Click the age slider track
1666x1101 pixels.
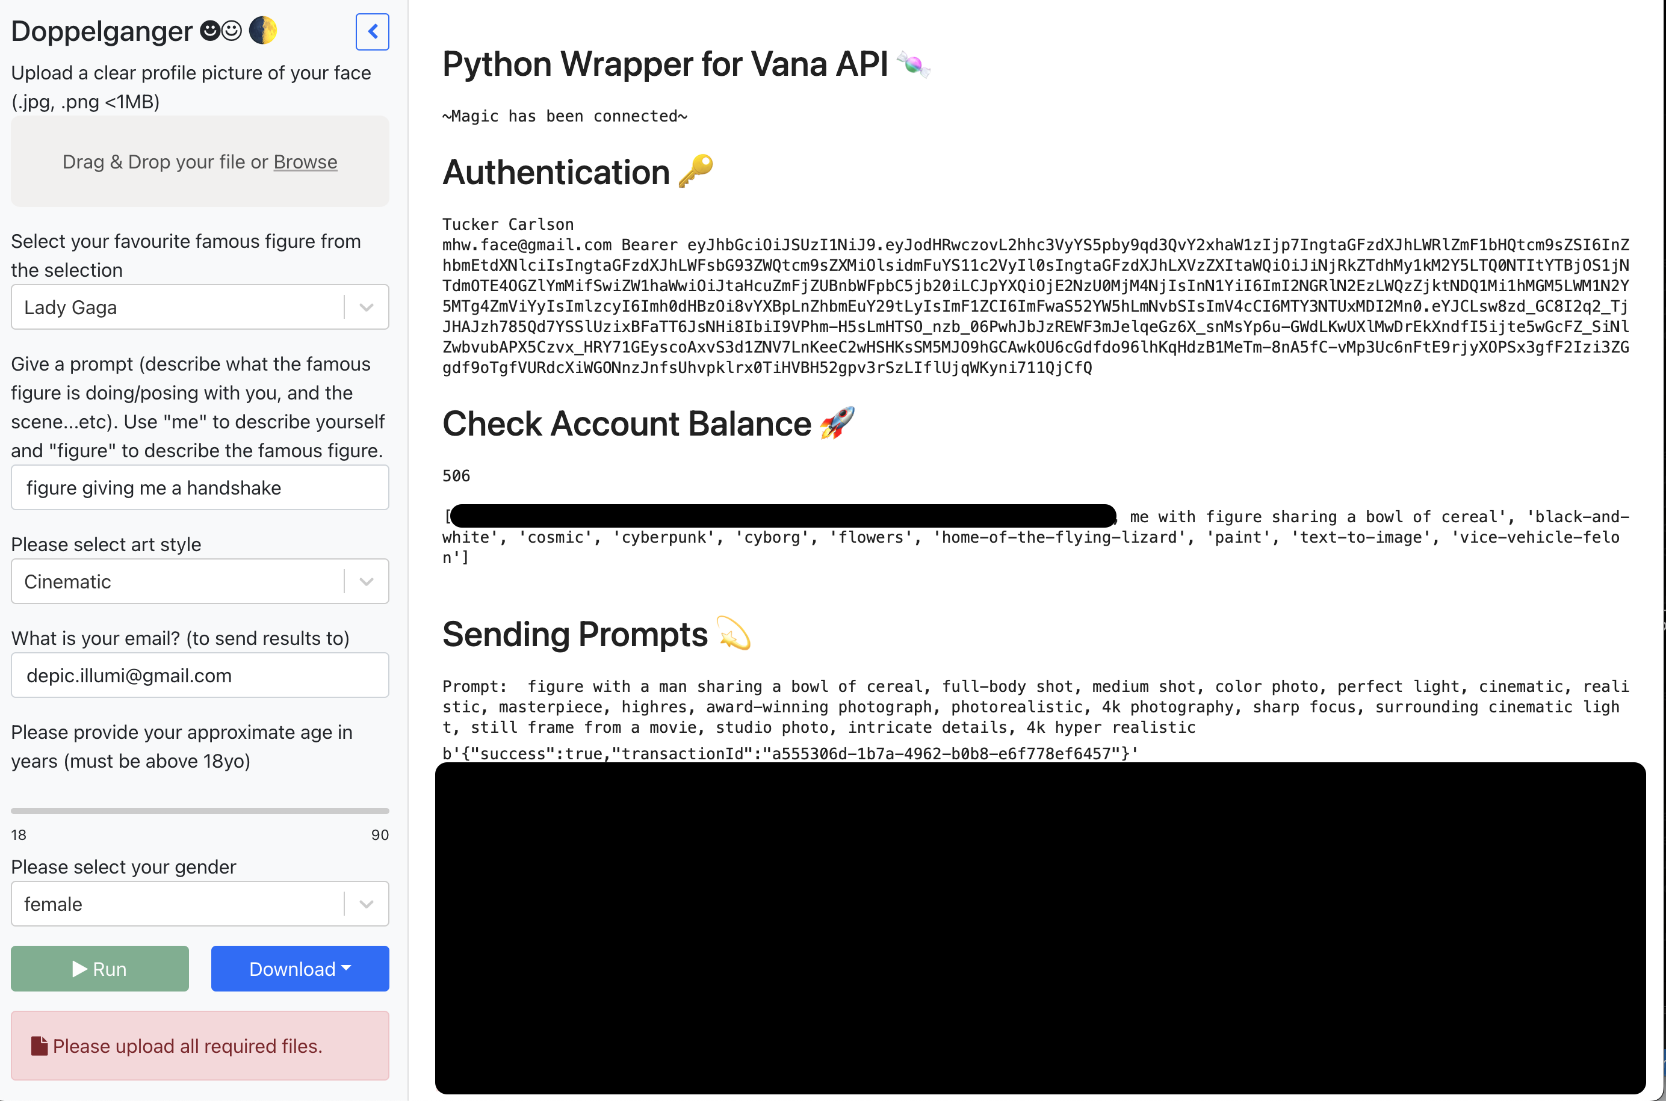(199, 811)
